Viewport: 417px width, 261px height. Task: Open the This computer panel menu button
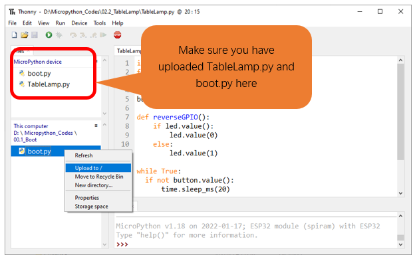click(x=96, y=126)
